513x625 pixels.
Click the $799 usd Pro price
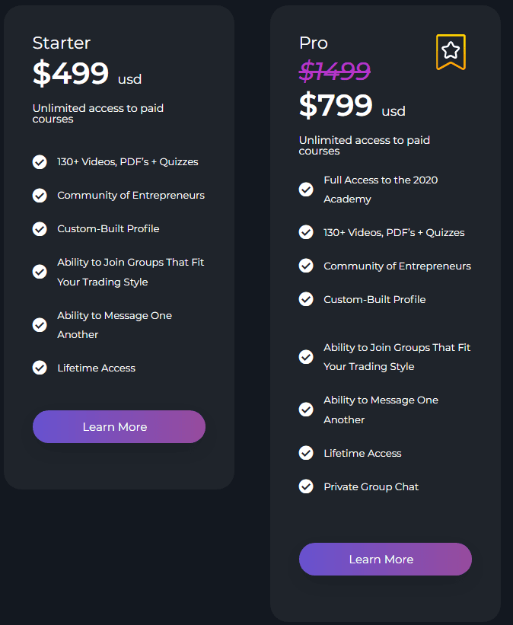pos(352,105)
